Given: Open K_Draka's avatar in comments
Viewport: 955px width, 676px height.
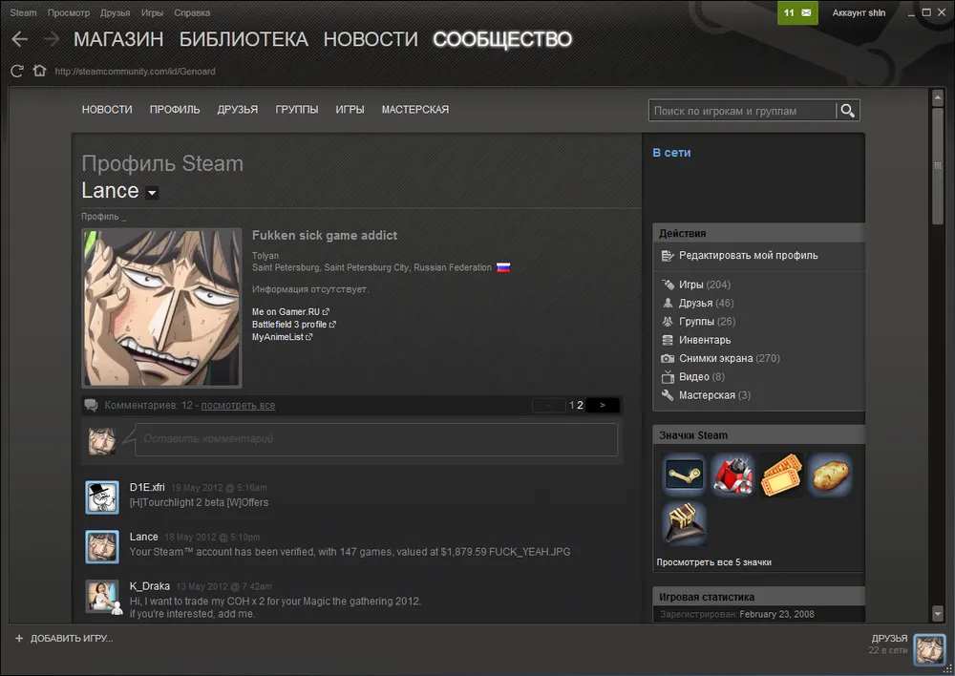Looking at the screenshot, I should point(102,596).
